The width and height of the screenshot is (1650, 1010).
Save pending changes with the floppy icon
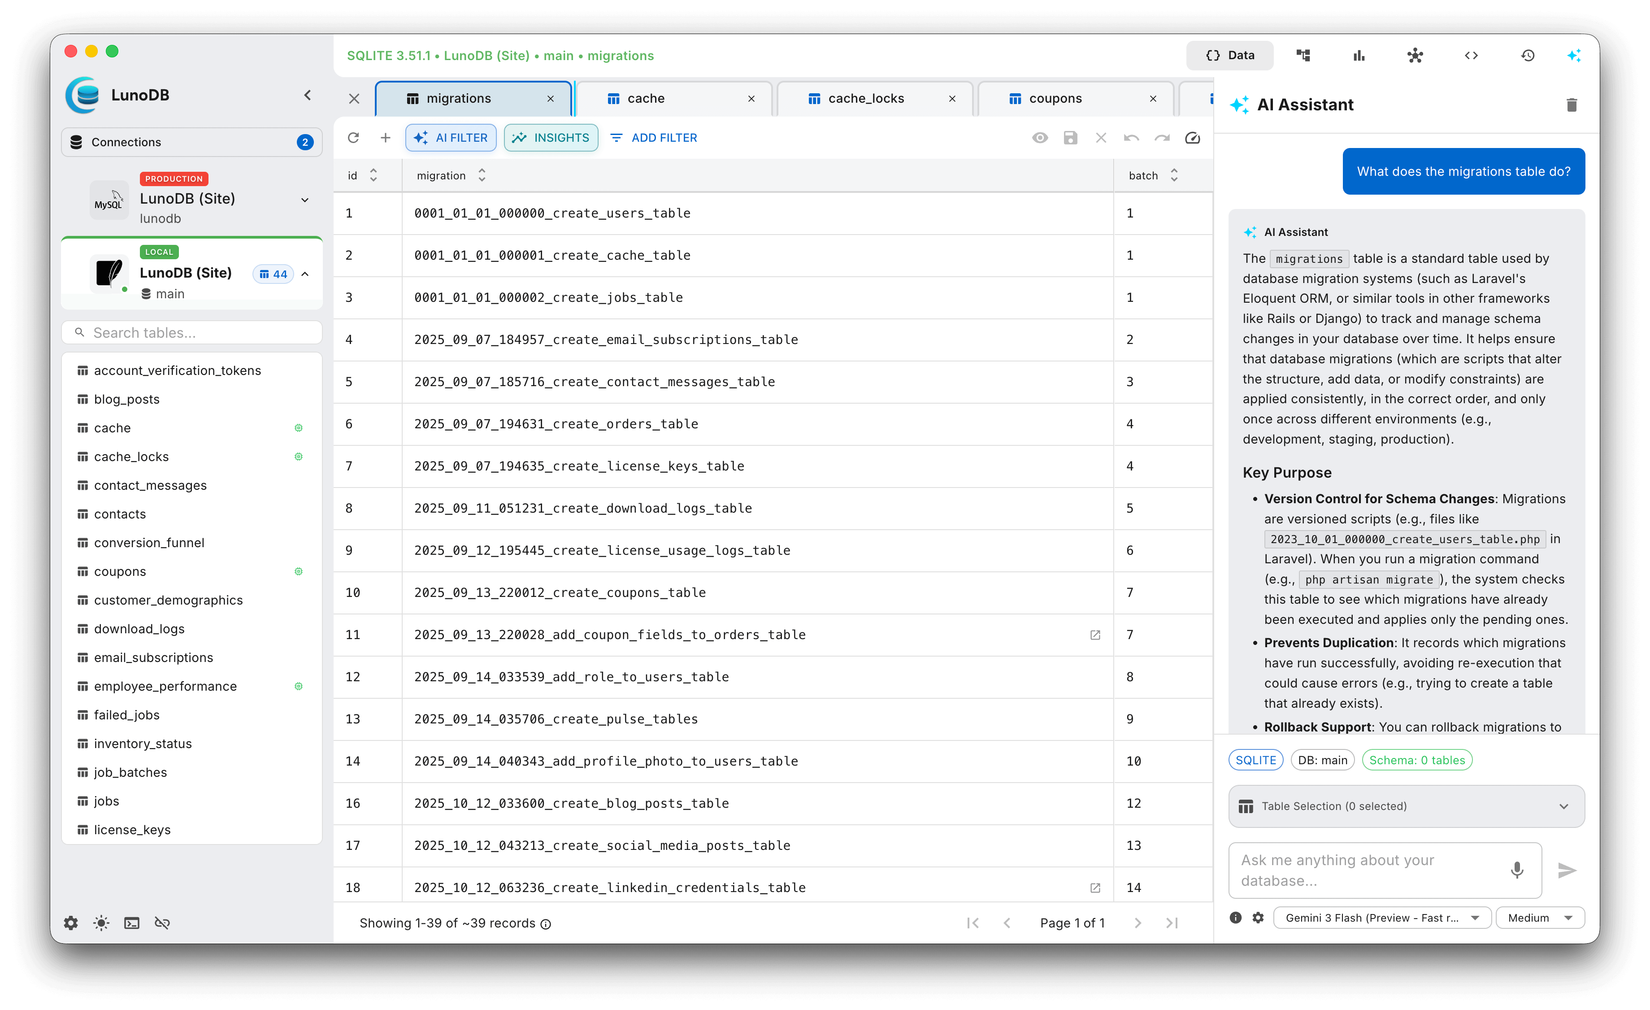pyautogui.click(x=1070, y=137)
